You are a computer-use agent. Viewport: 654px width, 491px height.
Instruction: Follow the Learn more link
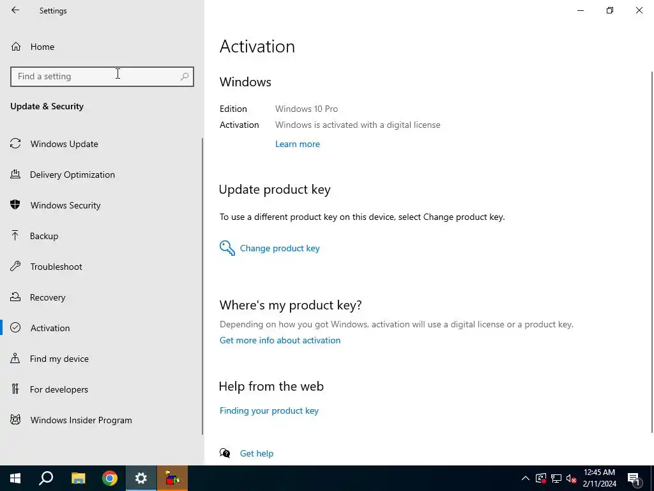[298, 144]
